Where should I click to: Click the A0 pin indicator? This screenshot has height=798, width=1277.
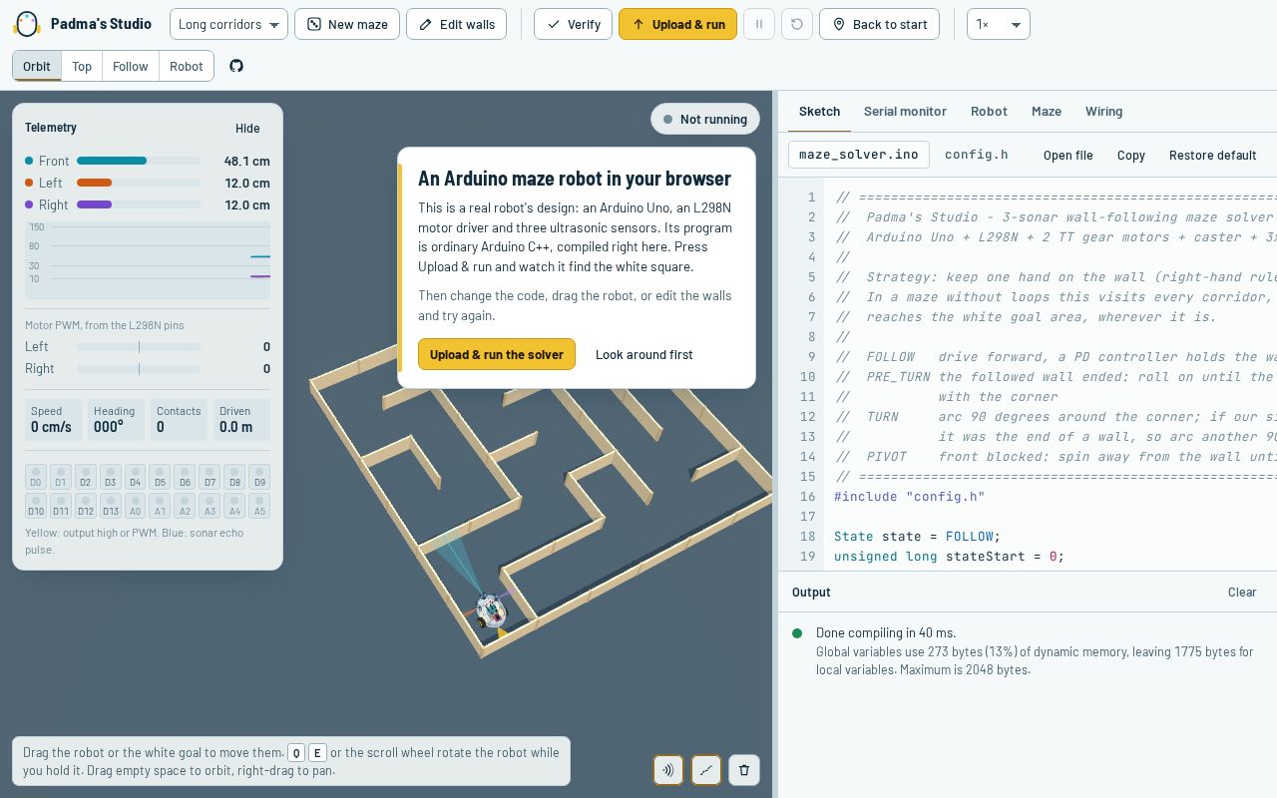click(136, 506)
